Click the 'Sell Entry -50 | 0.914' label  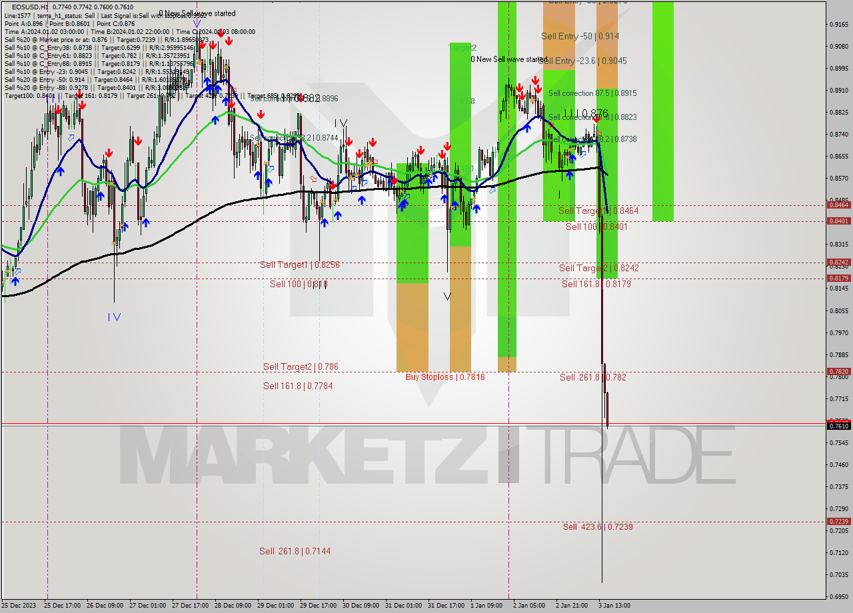pos(580,36)
